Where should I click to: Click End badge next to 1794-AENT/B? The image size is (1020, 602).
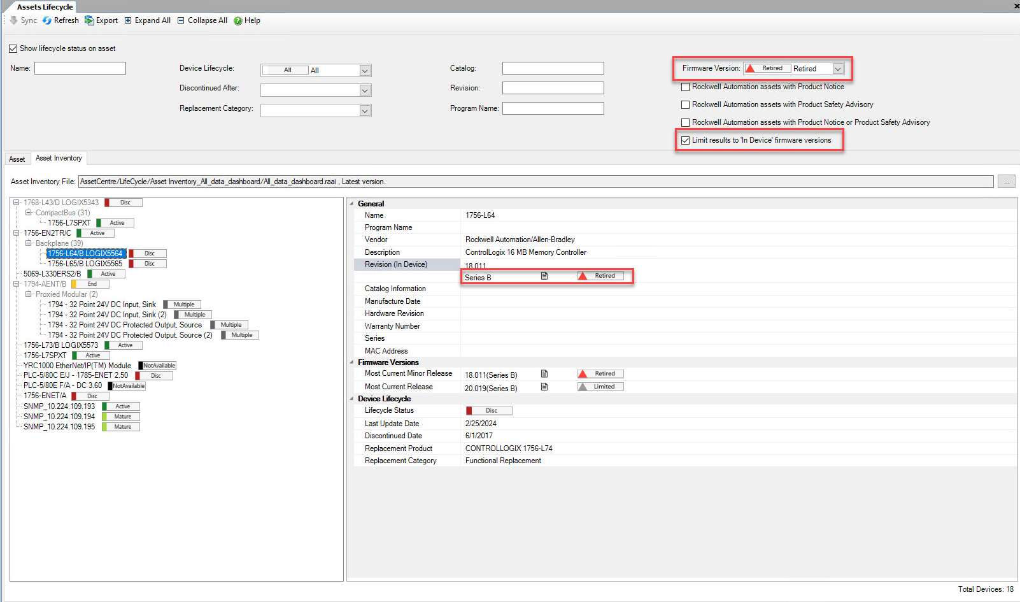pyautogui.click(x=90, y=284)
